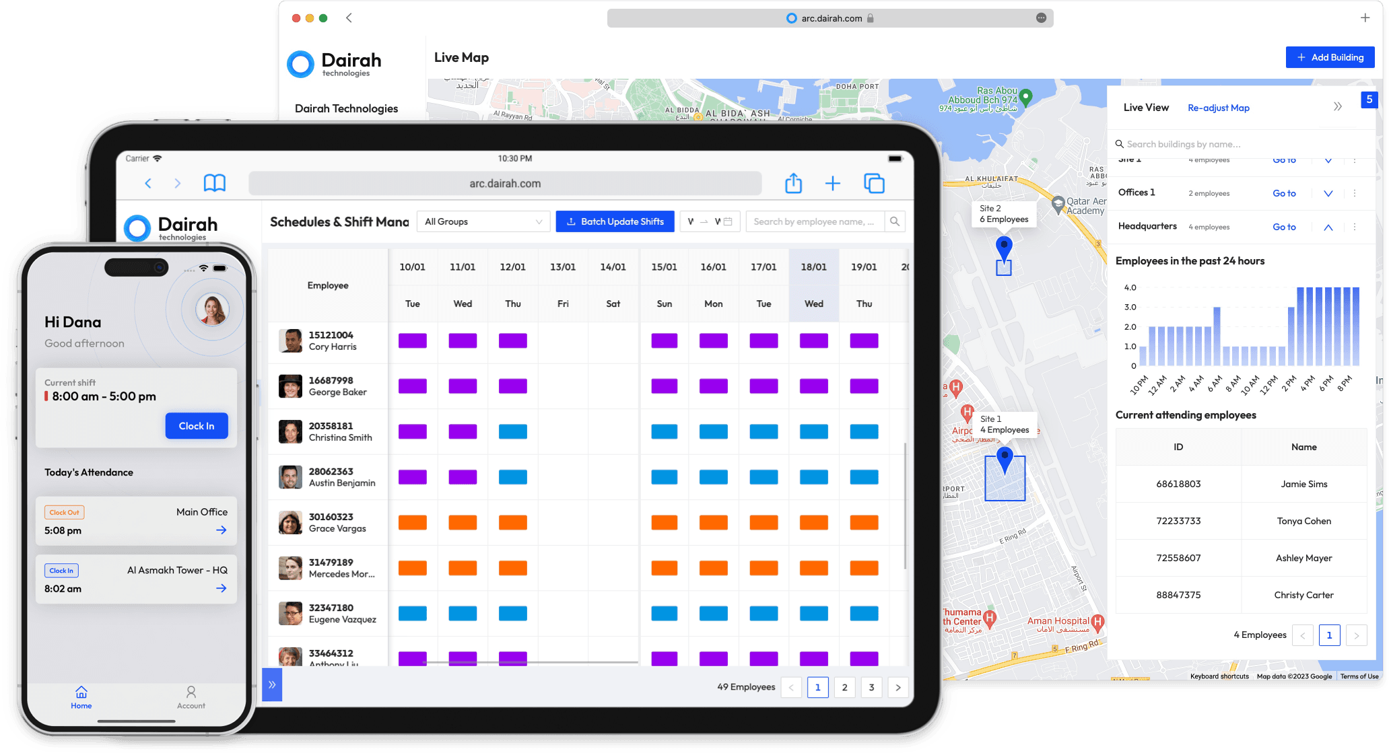The height and width of the screenshot is (753, 1389).
Task: Click the tablet browser back arrow
Action: (148, 183)
